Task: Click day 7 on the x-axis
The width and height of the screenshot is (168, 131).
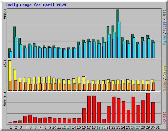Action: click(40, 127)
